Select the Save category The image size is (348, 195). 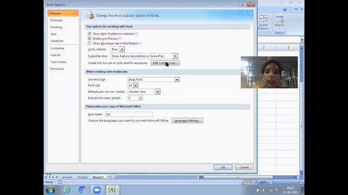click(63, 34)
